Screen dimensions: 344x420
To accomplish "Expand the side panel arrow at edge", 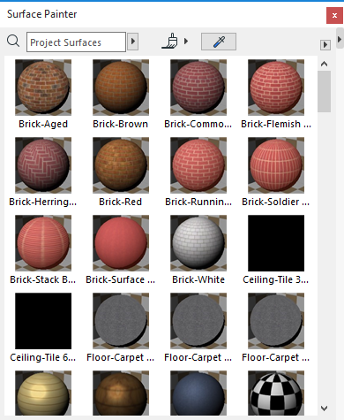I will (x=340, y=39).
